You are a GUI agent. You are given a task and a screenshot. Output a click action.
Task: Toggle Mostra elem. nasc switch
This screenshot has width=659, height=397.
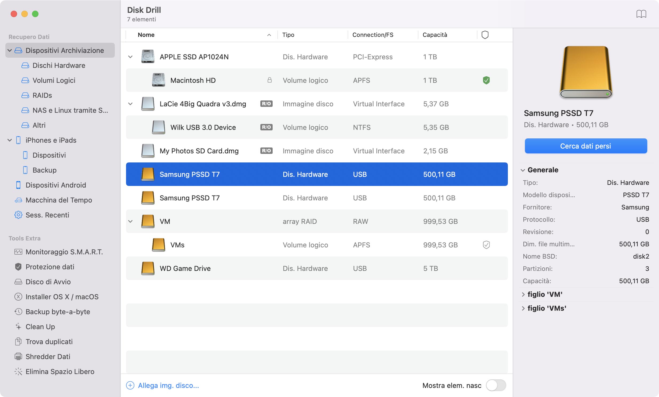(x=496, y=385)
